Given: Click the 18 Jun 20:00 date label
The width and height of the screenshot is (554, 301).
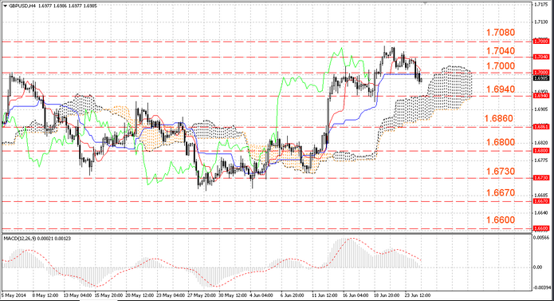Looking at the screenshot, I should pyautogui.click(x=387, y=295).
